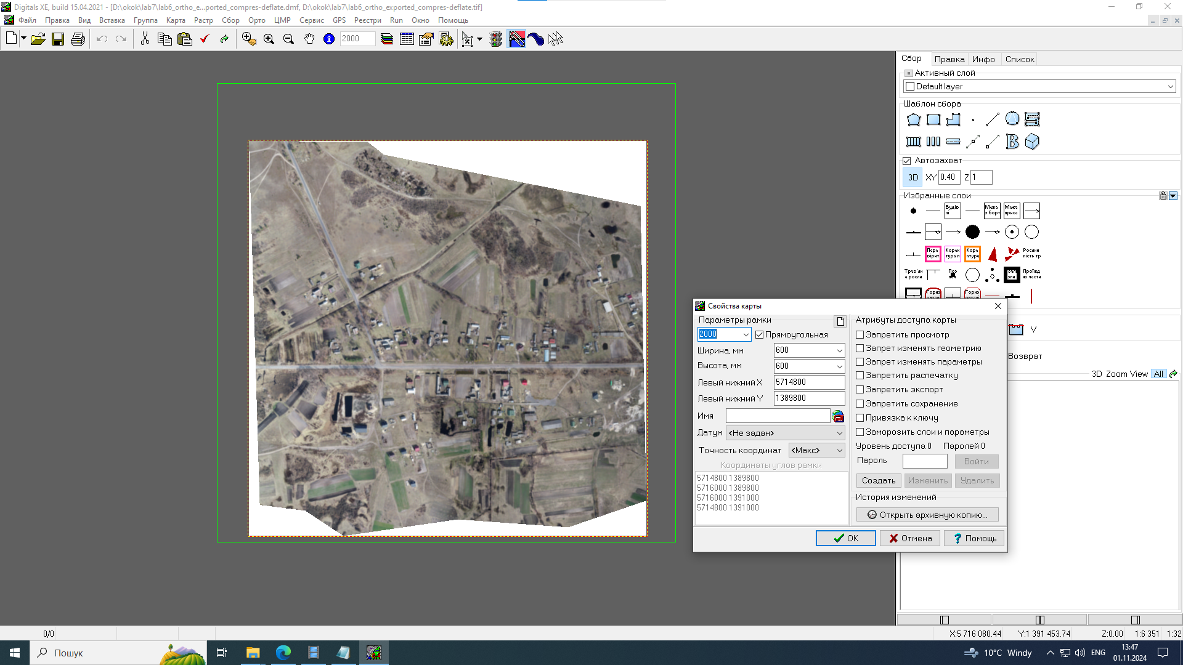Toggle the Автозахват checkbox
Image resolution: width=1183 pixels, height=665 pixels.
point(907,161)
